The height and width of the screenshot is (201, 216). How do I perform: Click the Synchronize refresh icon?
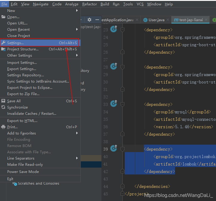click(3, 107)
